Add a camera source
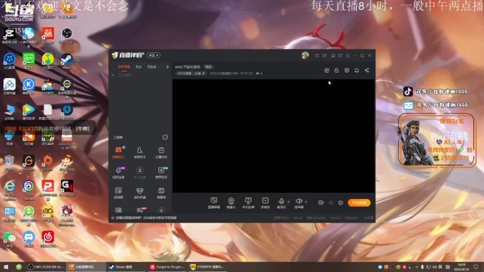This screenshot has height=272, width=484. click(231, 203)
